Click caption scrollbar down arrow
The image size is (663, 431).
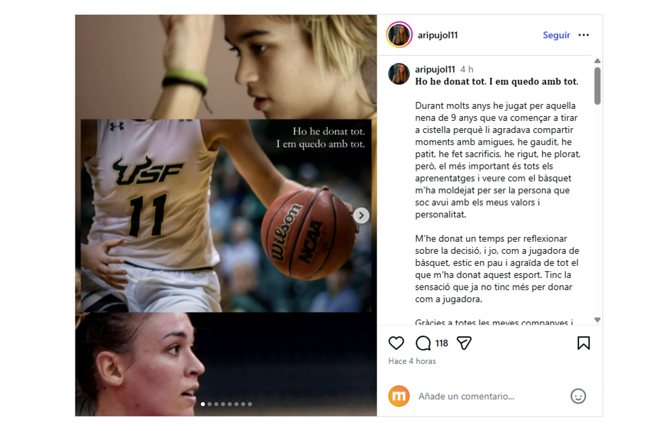point(597,320)
